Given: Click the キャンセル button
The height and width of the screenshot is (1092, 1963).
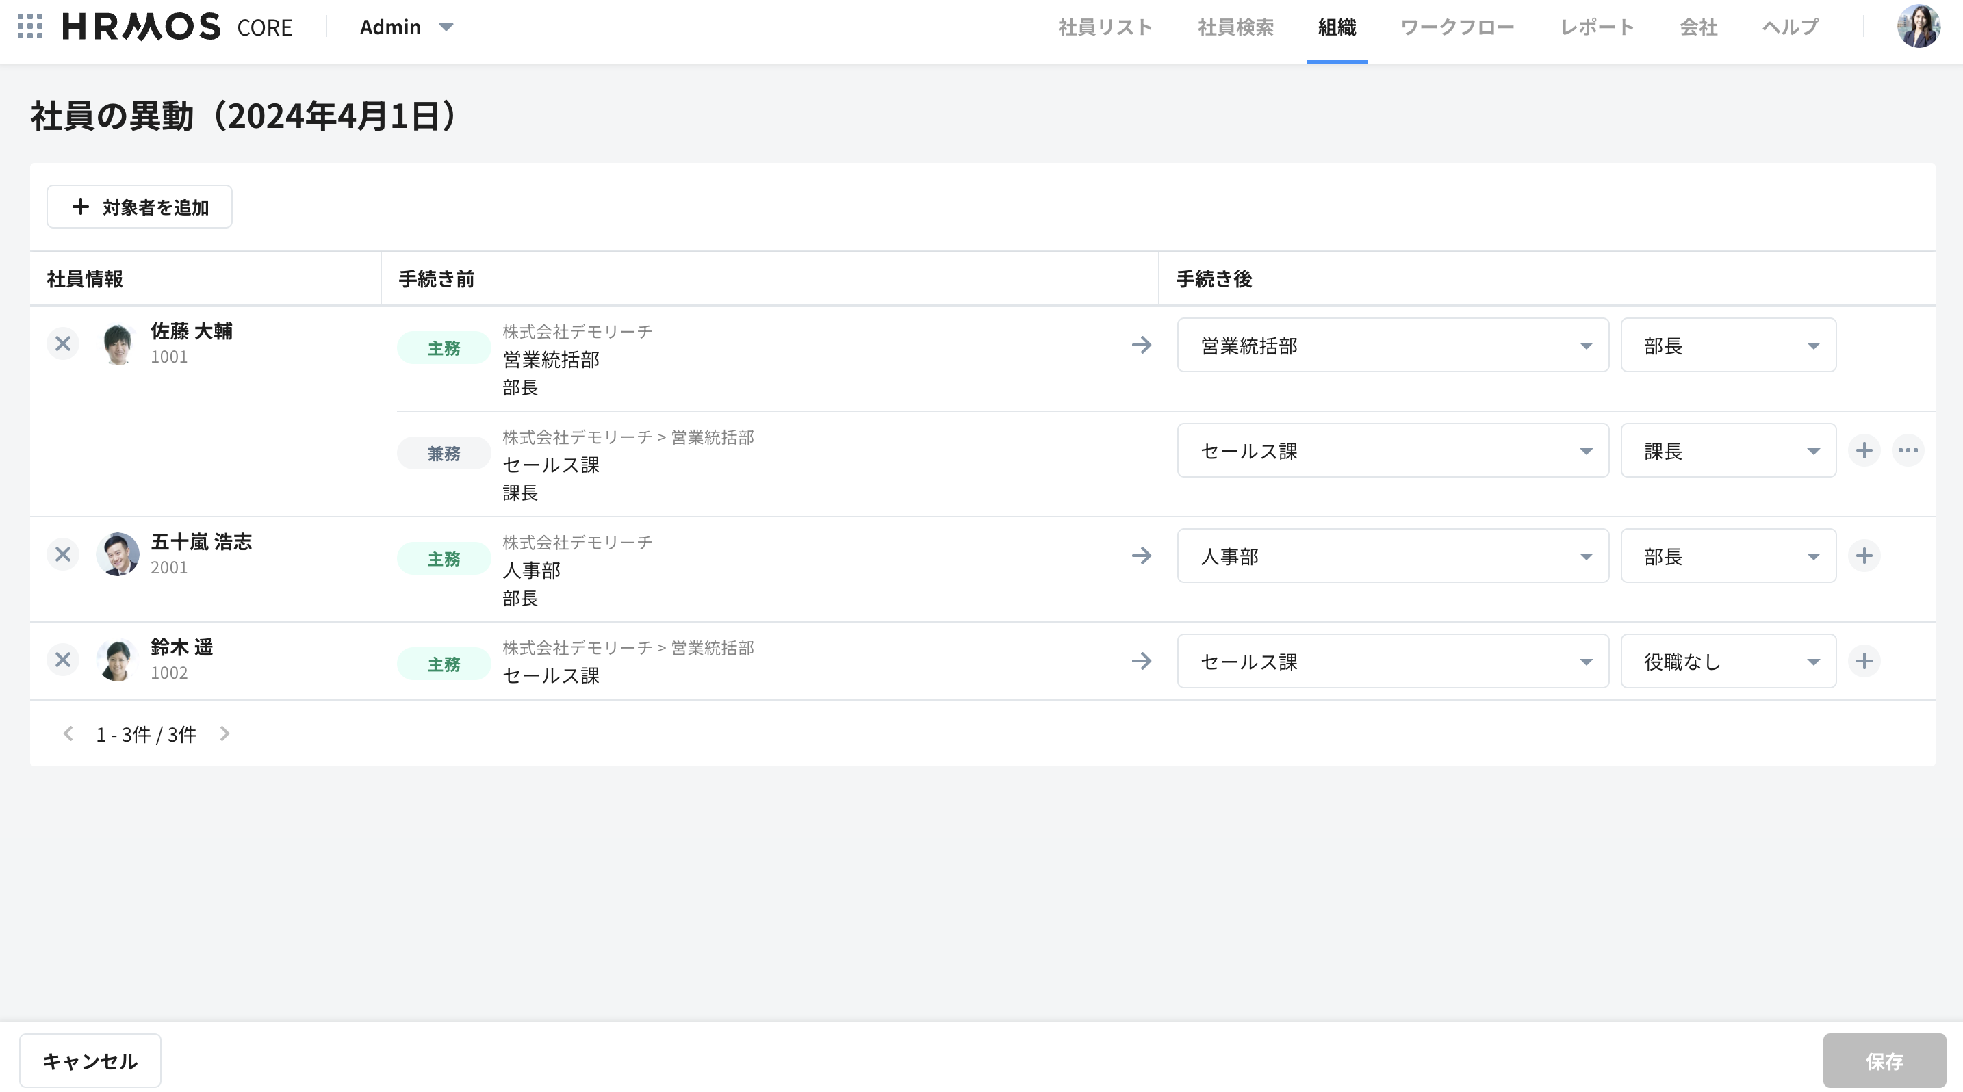Looking at the screenshot, I should (90, 1061).
